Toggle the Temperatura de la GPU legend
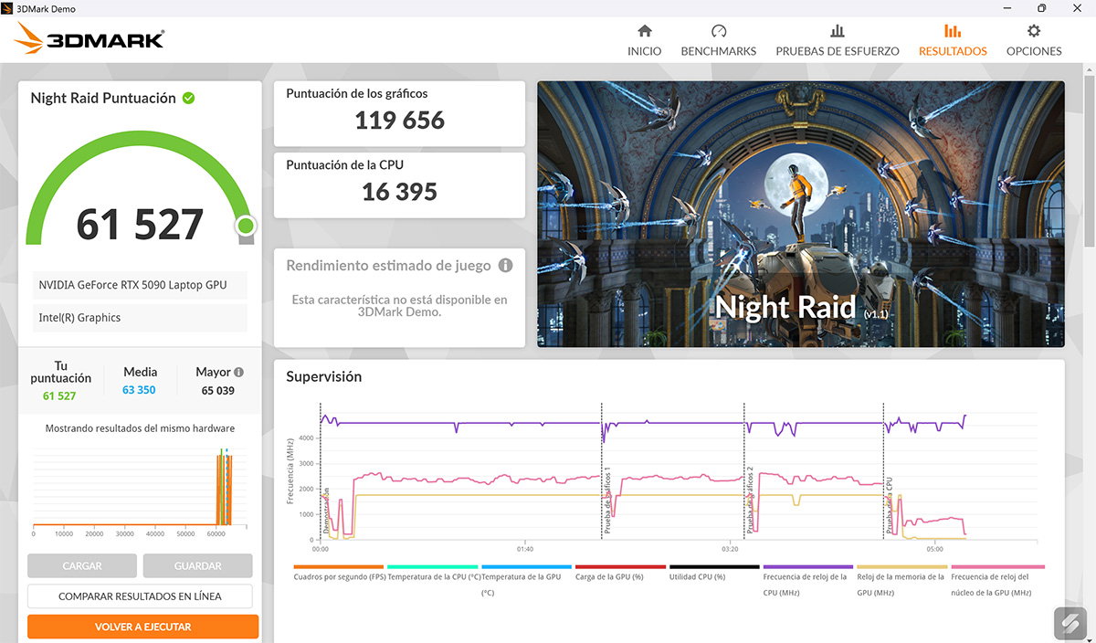1096x643 pixels. coord(526,581)
